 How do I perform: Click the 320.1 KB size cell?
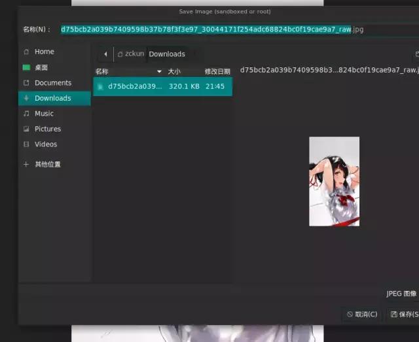tap(184, 86)
